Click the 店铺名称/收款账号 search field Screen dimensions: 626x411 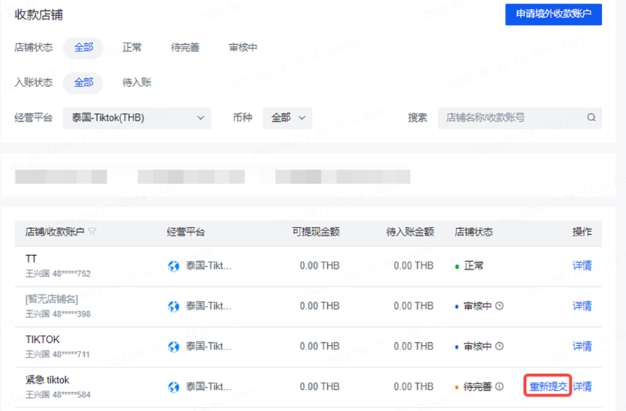(x=520, y=118)
